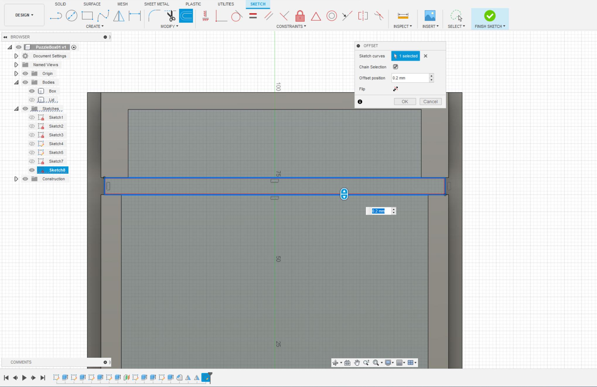Screen dimensions: 597x387
Task: Toggle Chain Selection checkbox in Offset
Action: pos(395,66)
